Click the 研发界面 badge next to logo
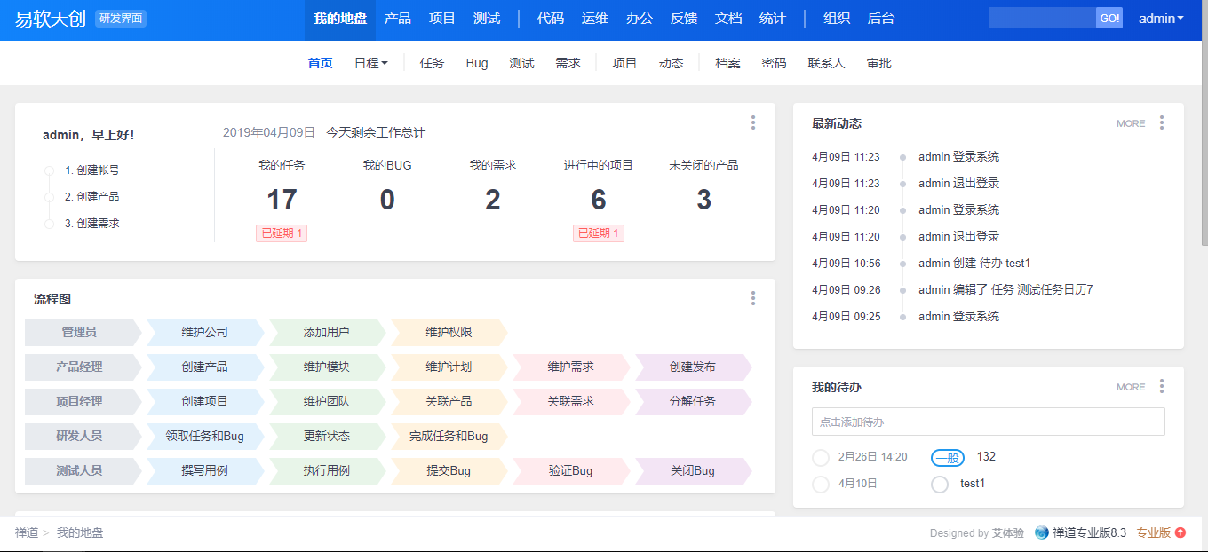Image resolution: width=1208 pixels, height=552 pixels. pyautogui.click(x=121, y=19)
